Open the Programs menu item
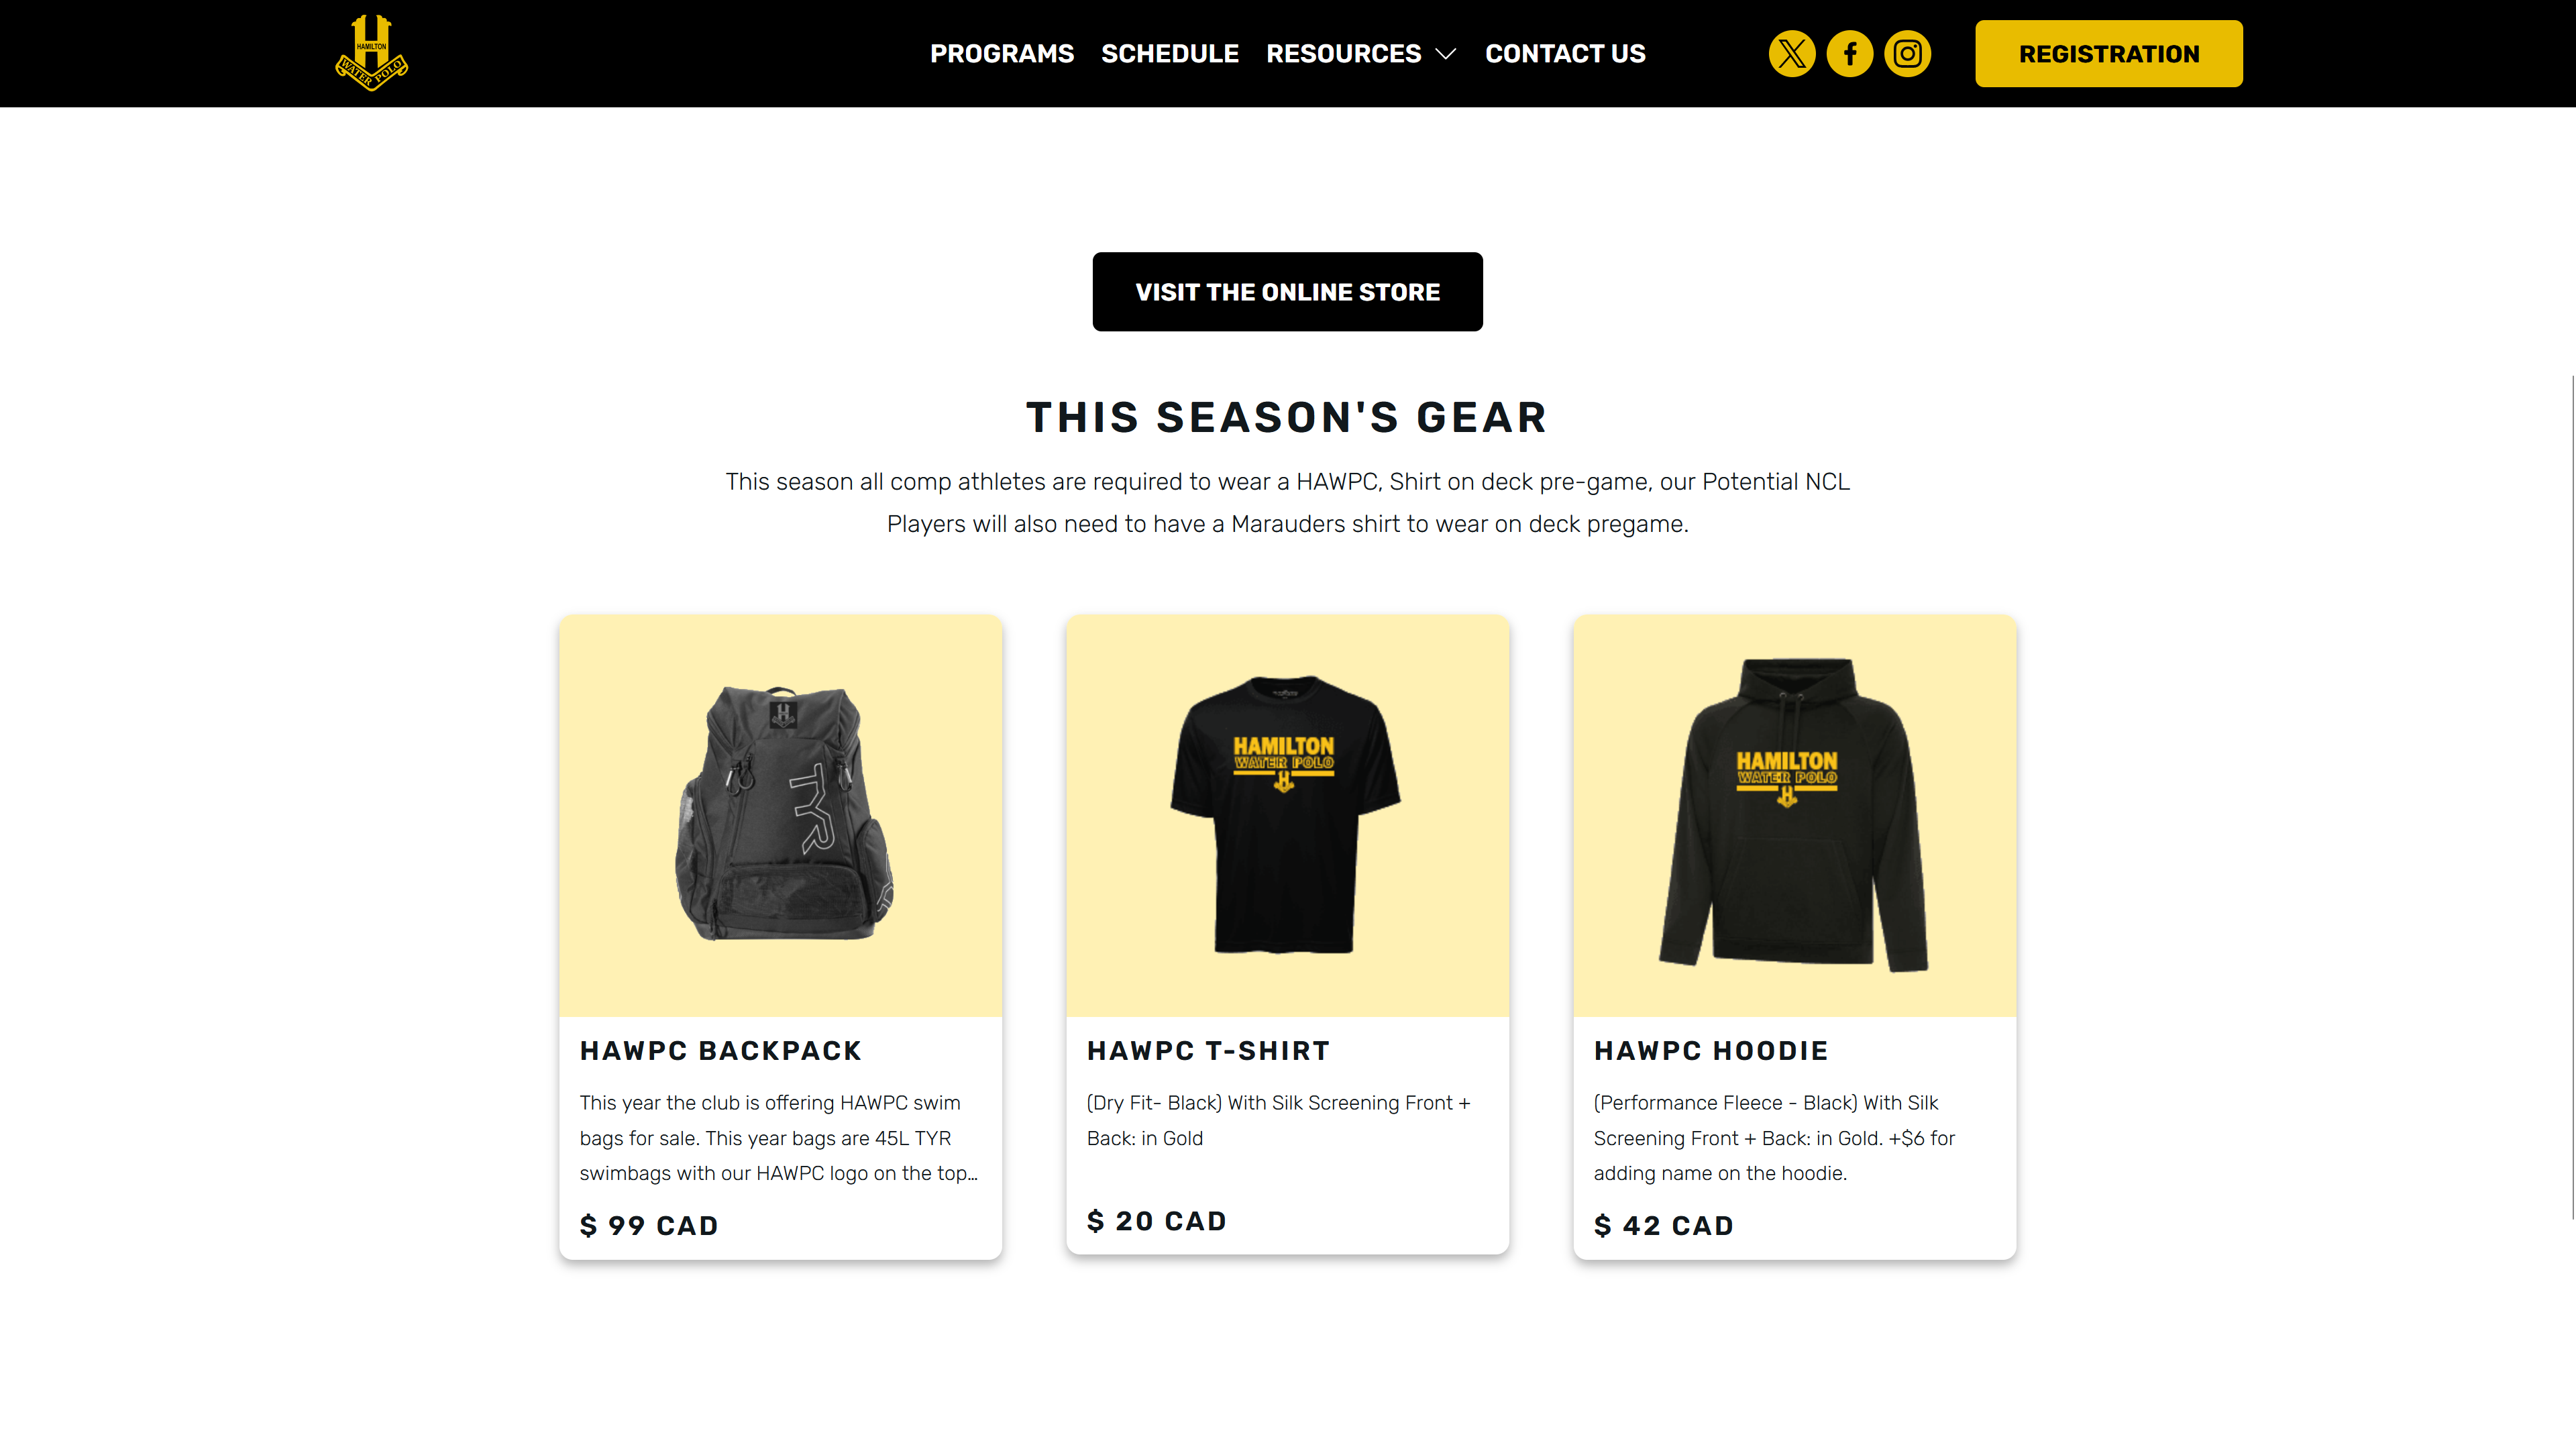This screenshot has width=2576, height=1449. coord(1002,54)
